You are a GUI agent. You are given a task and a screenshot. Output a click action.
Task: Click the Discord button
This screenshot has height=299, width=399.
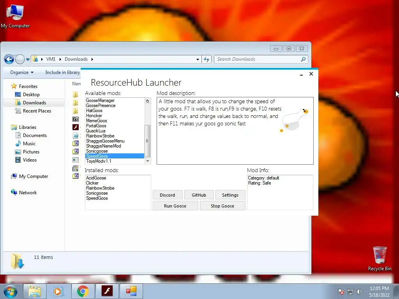point(168,195)
